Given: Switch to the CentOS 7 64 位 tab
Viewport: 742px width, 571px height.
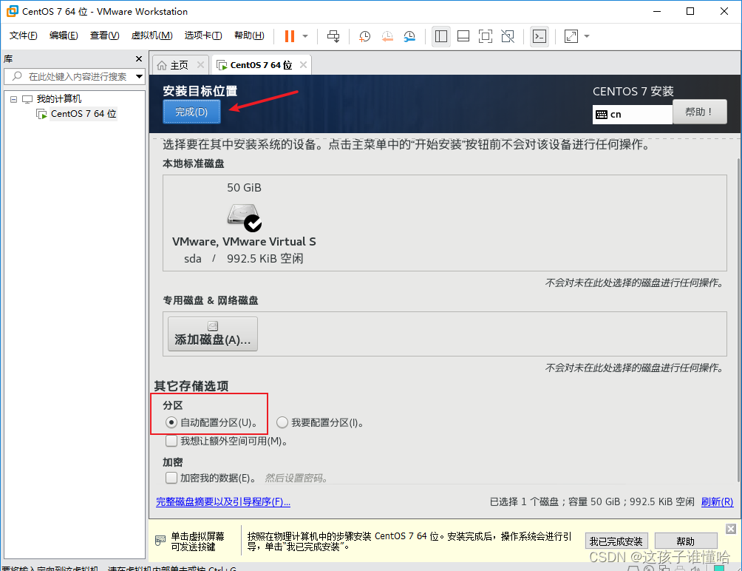Looking at the screenshot, I should (261, 65).
